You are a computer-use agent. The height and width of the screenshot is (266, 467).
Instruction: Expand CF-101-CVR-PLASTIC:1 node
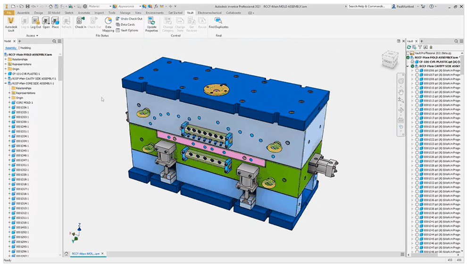coord(6,74)
